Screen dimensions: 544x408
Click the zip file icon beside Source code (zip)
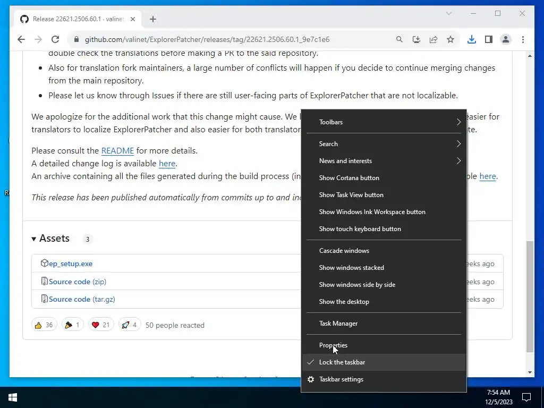(x=44, y=281)
